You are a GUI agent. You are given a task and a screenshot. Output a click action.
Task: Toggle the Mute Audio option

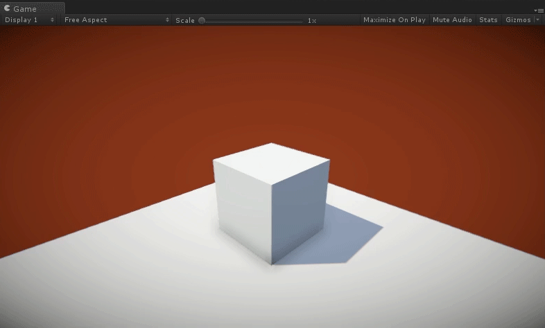pyautogui.click(x=452, y=20)
